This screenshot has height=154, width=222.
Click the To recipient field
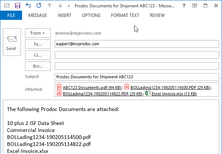137,44
